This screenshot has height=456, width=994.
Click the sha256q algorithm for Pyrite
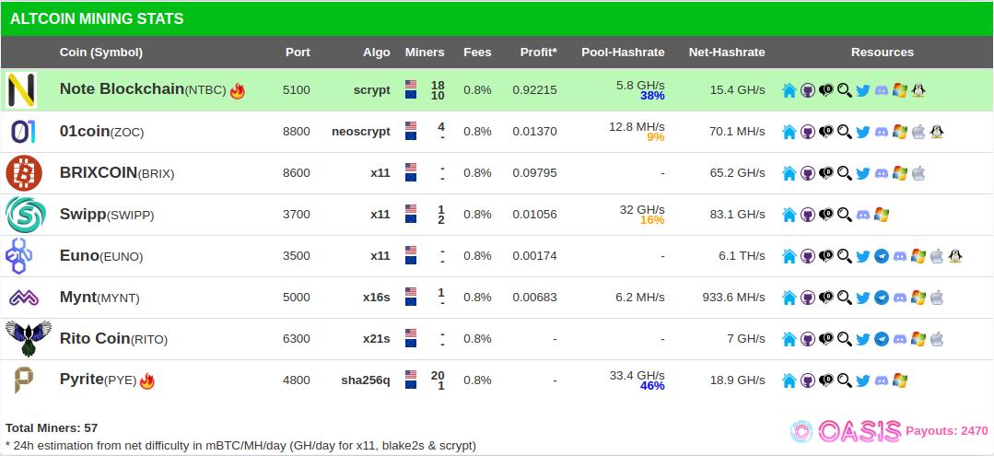[x=366, y=380]
